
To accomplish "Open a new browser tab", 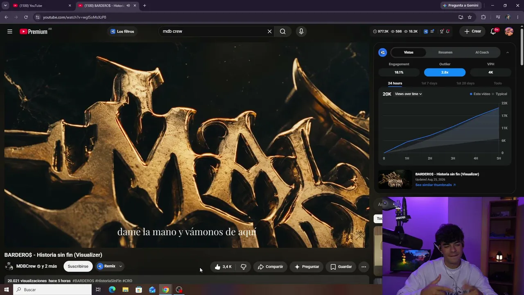I will (145, 6).
